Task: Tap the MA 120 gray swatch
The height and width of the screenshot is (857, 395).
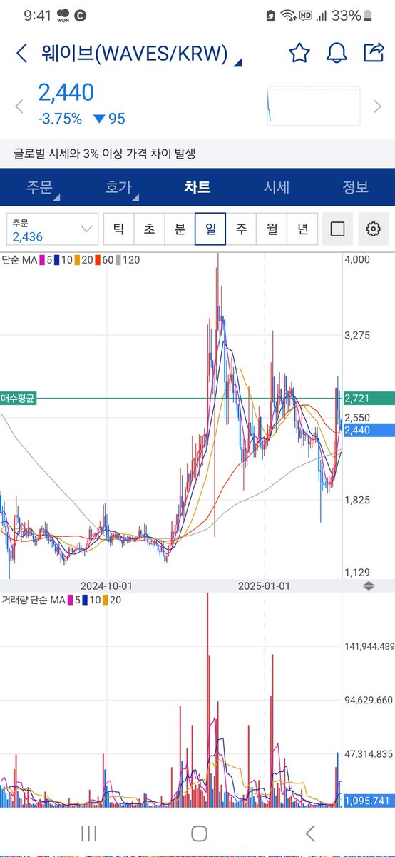Action: click(118, 261)
